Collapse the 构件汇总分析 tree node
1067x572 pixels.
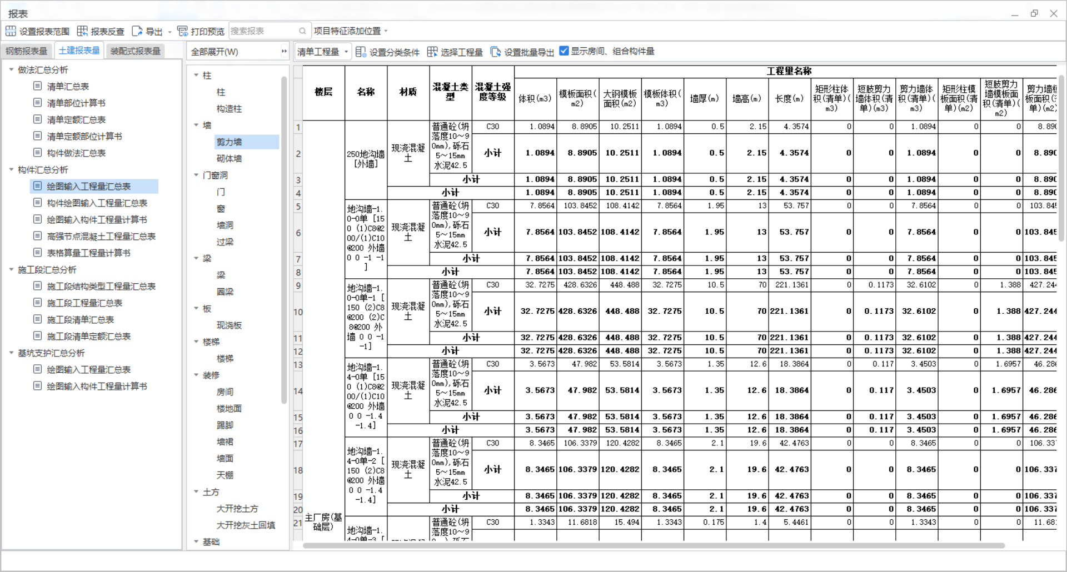(11, 169)
